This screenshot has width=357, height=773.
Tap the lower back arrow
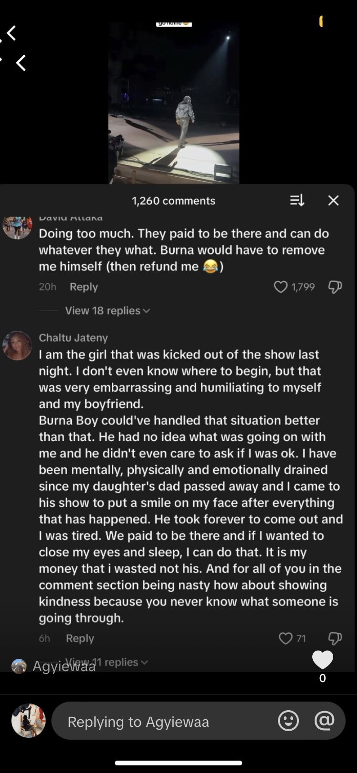20,63
